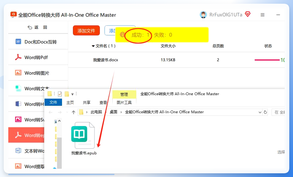Switch to Word转图片 conversion

pyautogui.click(x=38, y=73)
